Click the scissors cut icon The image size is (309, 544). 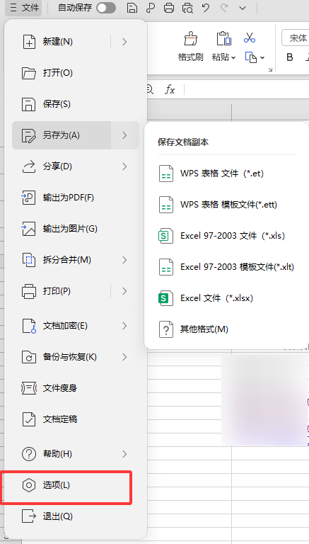[250, 38]
